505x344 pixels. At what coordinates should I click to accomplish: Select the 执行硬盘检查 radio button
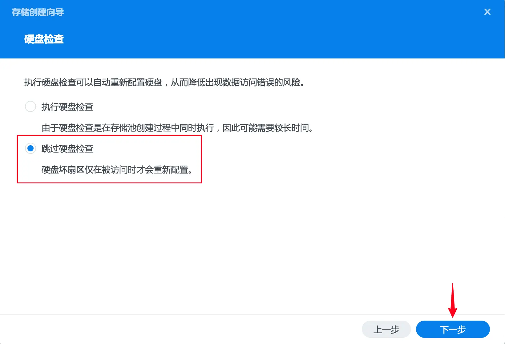tap(30, 106)
